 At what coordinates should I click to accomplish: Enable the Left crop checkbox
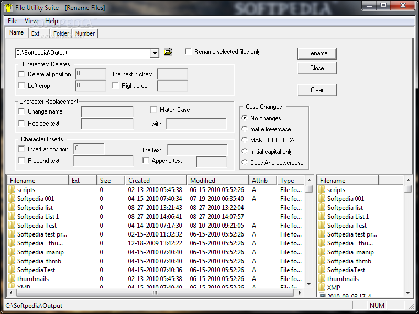[21, 85]
